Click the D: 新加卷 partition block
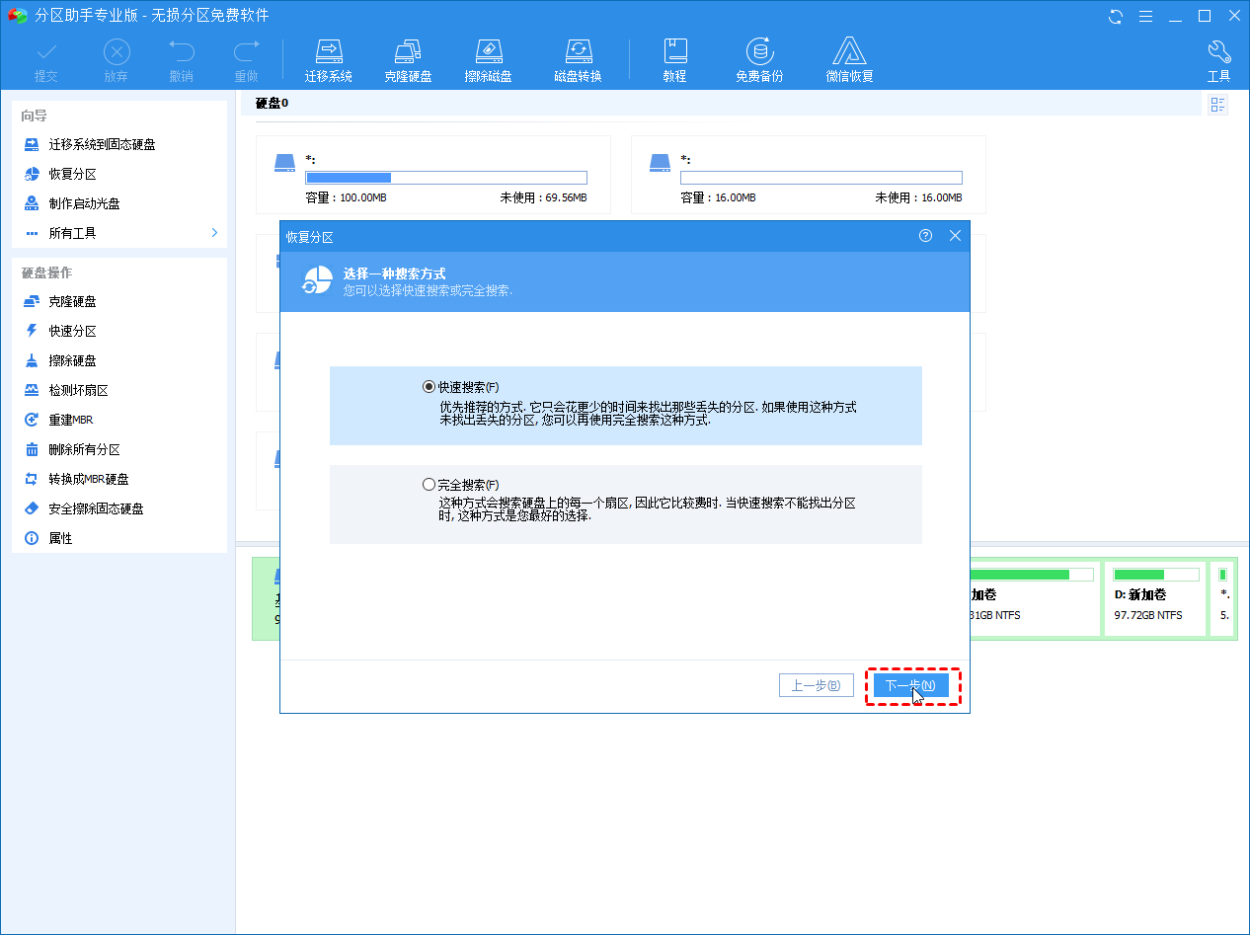The image size is (1250, 935). [x=1152, y=599]
